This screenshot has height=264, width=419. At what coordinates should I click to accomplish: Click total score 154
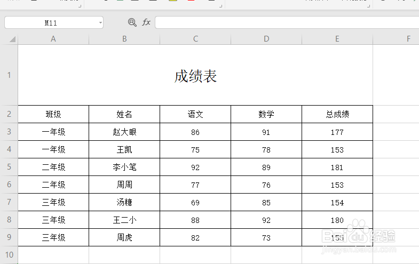pyautogui.click(x=337, y=202)
